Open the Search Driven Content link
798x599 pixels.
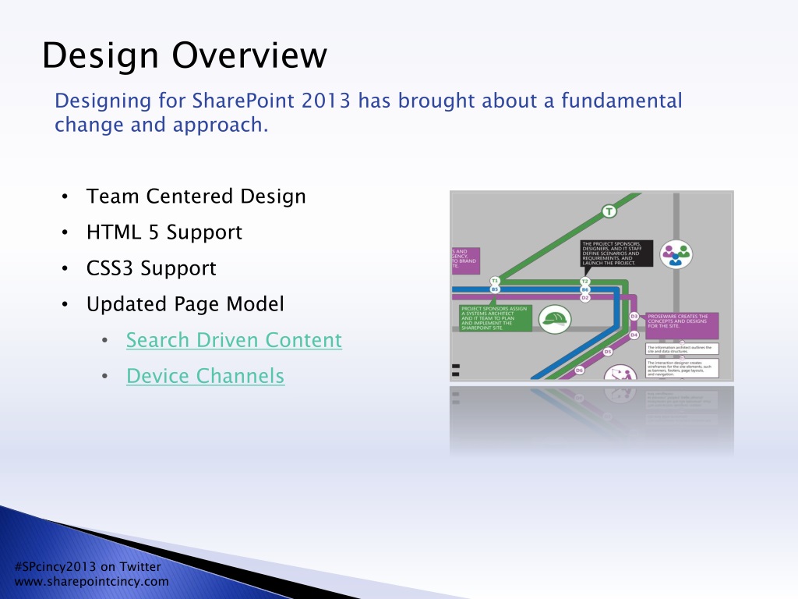pyautogui.click(x=234, y=340)
